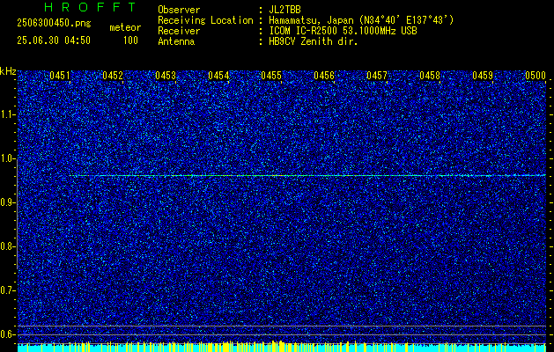Screen dimensions: 554x352
Task: Select the file name 2506300450.png
Action: 54,24
